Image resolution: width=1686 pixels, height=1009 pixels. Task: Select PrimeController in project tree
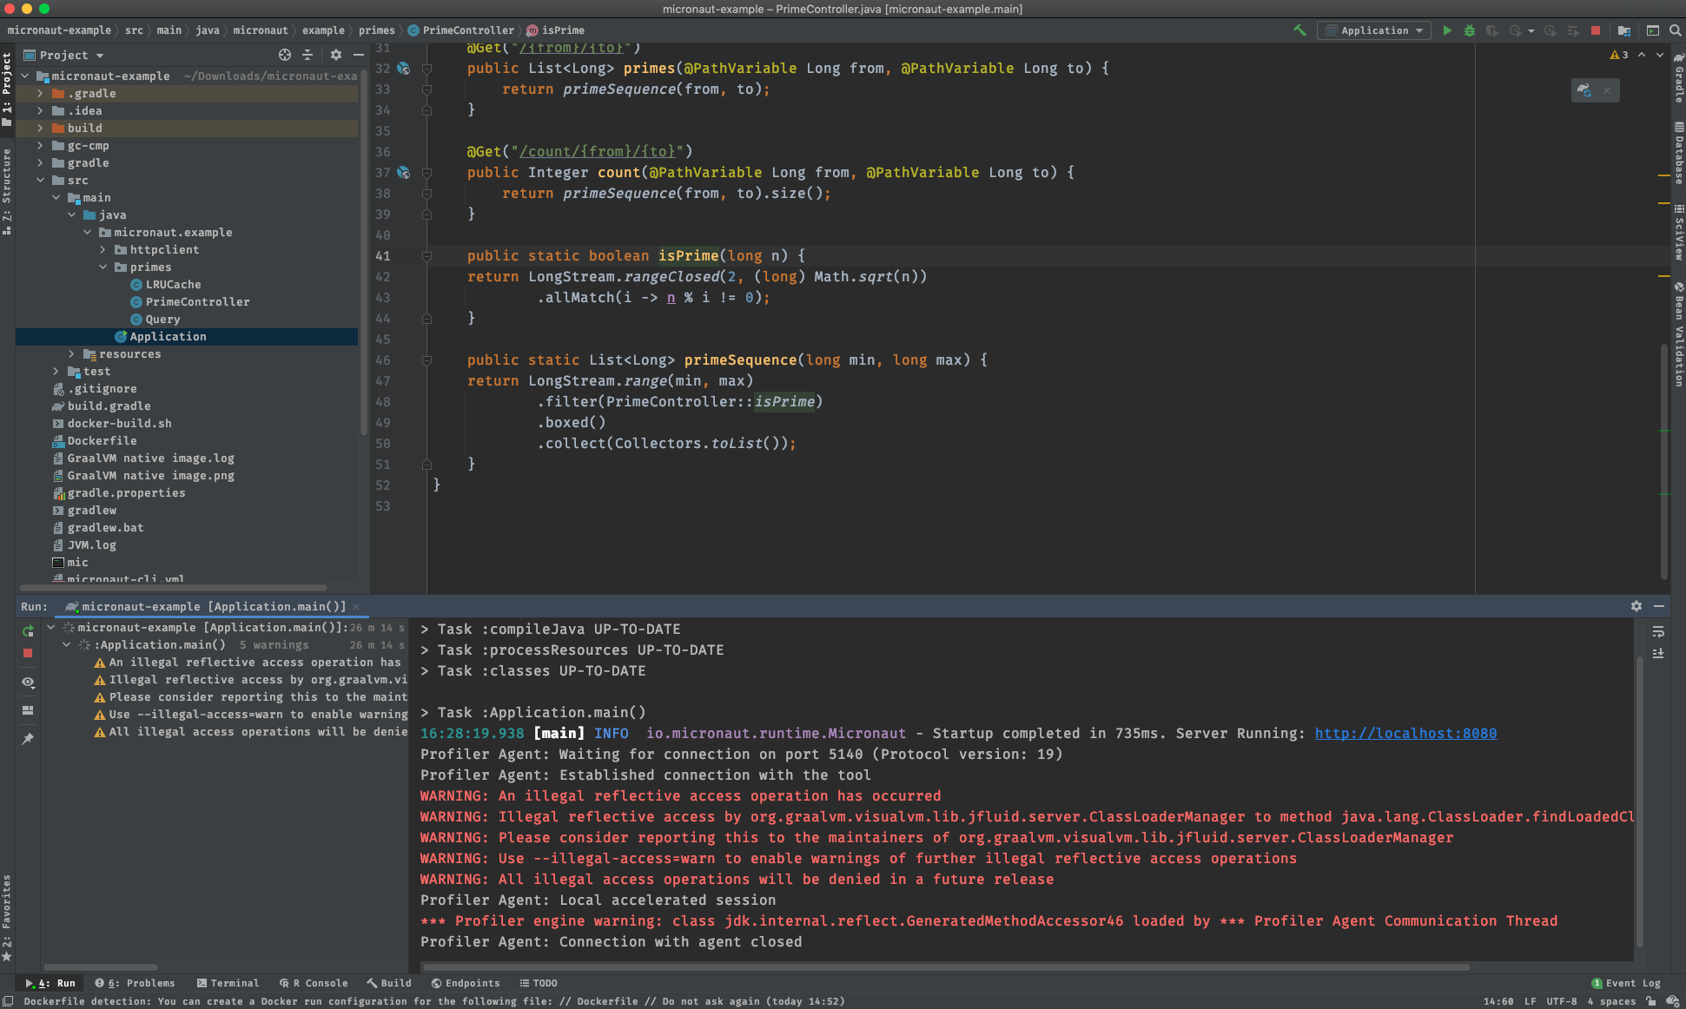pos(197,302)
